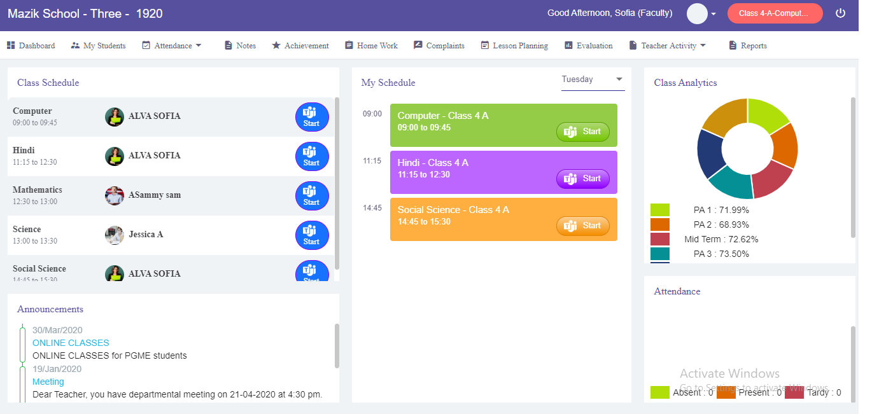Image resolution: width=872 pixels, height=414 pixels.
Task: Click Class Schedule panel scrollbar
Action: click(x=337, y=183)
